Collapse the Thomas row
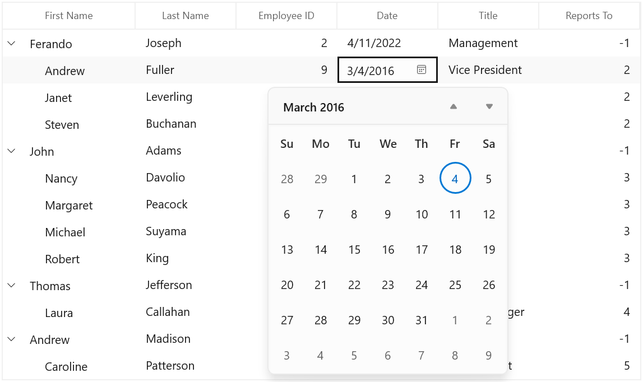643x382 pixels. [x=11, y=286]
